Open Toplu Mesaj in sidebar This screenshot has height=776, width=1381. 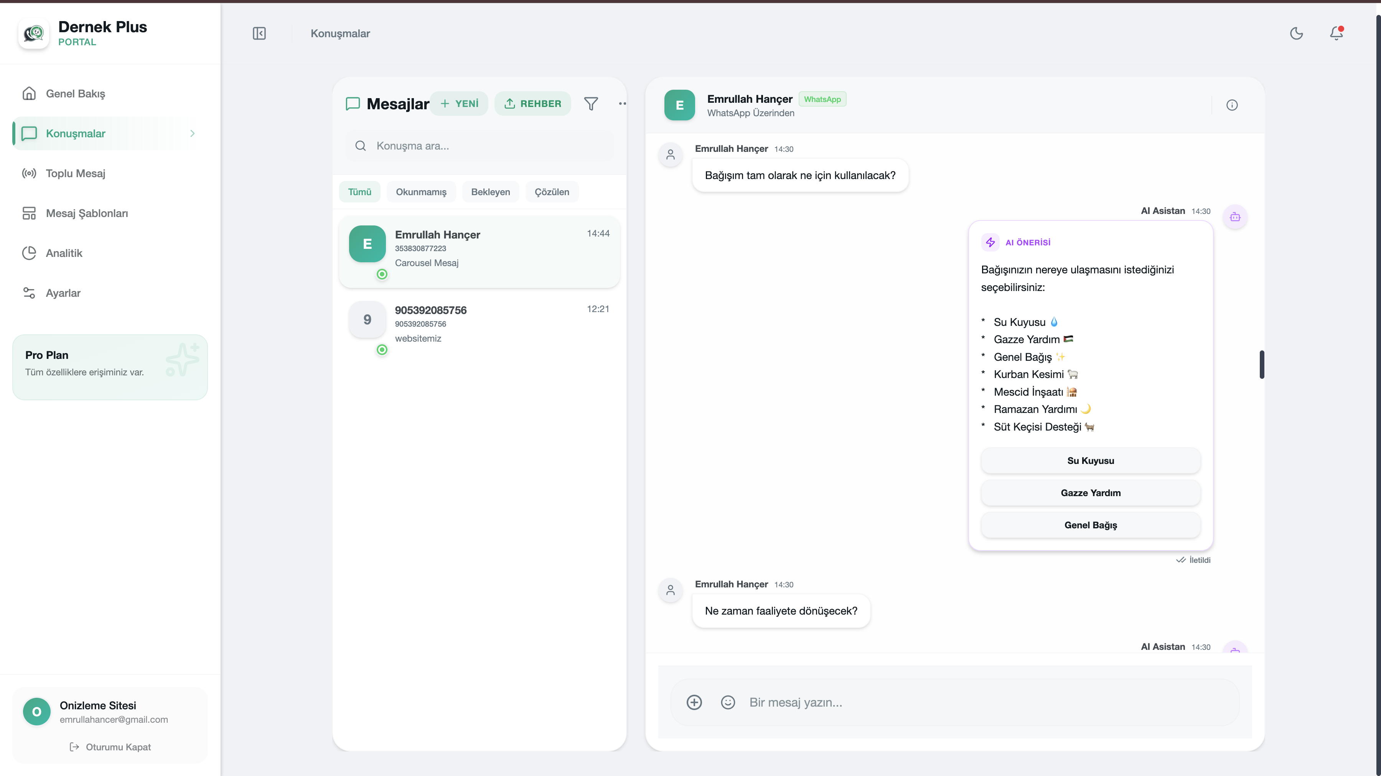(76, 173)
